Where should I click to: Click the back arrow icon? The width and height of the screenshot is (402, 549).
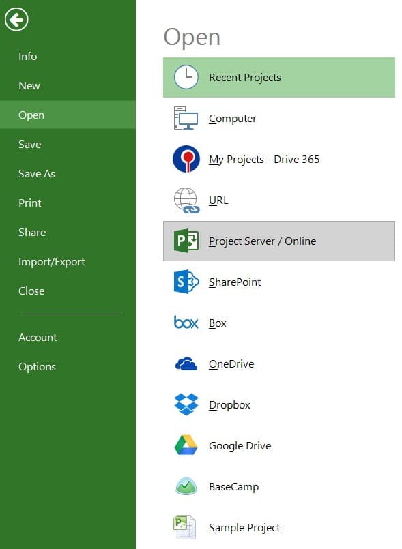16,19
